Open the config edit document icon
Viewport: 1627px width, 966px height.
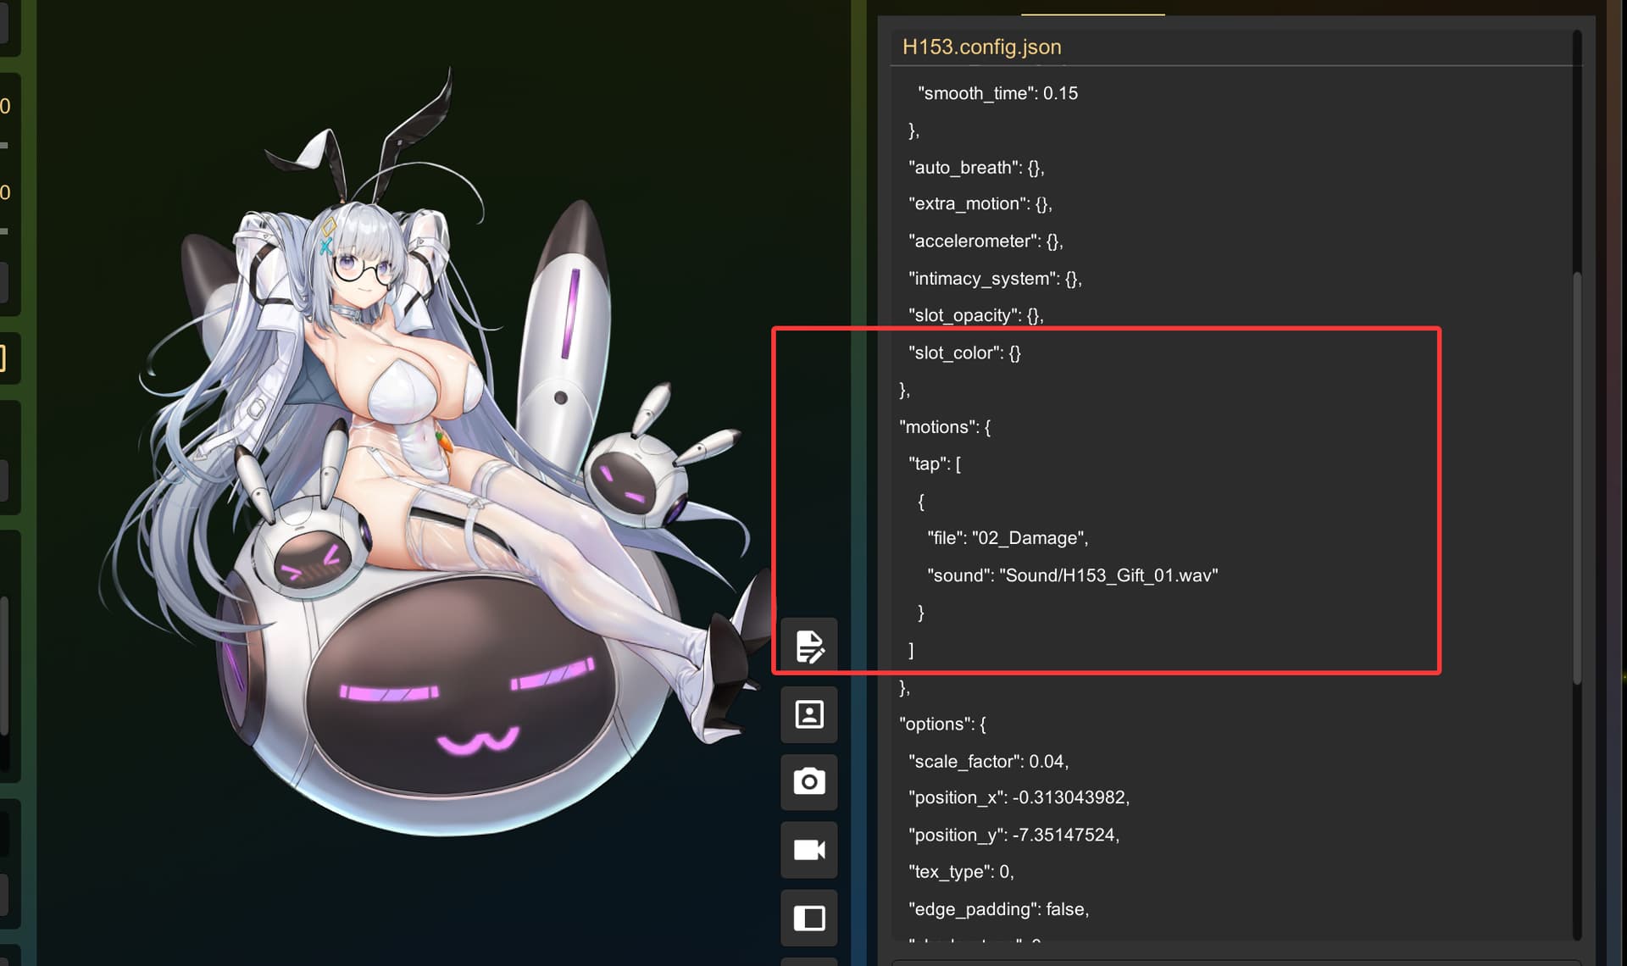click(809, 647)
